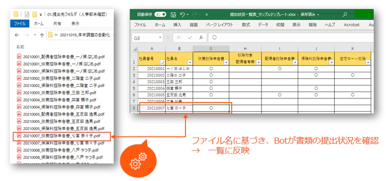Select column K header
386x181 pixels.
[352, 49]
